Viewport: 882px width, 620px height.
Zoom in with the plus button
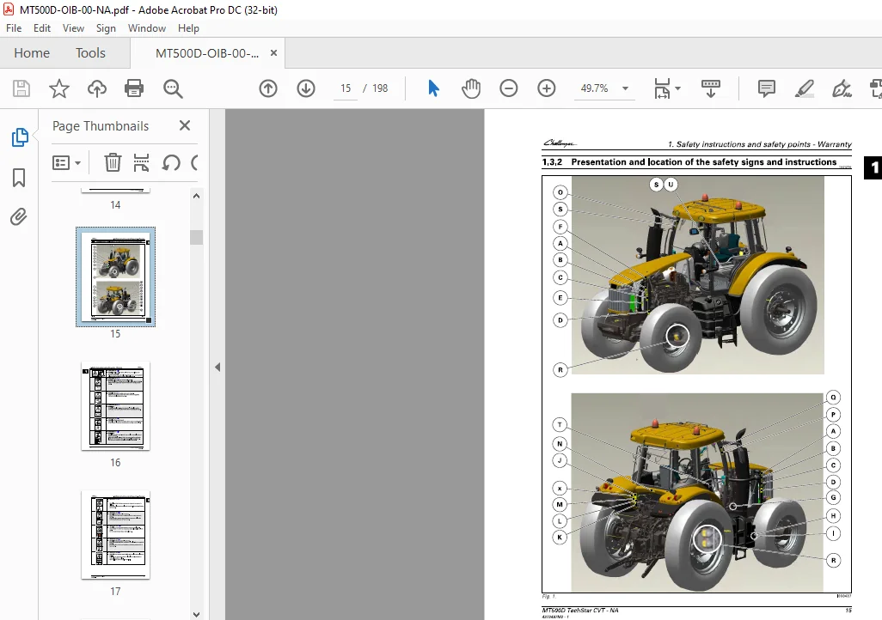tap(546, 88)
